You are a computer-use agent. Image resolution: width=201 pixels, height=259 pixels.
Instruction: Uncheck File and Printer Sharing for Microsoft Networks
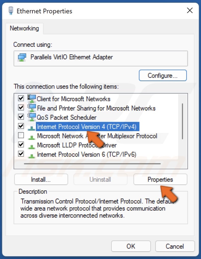pyautogui.click(x=21, y=108)
